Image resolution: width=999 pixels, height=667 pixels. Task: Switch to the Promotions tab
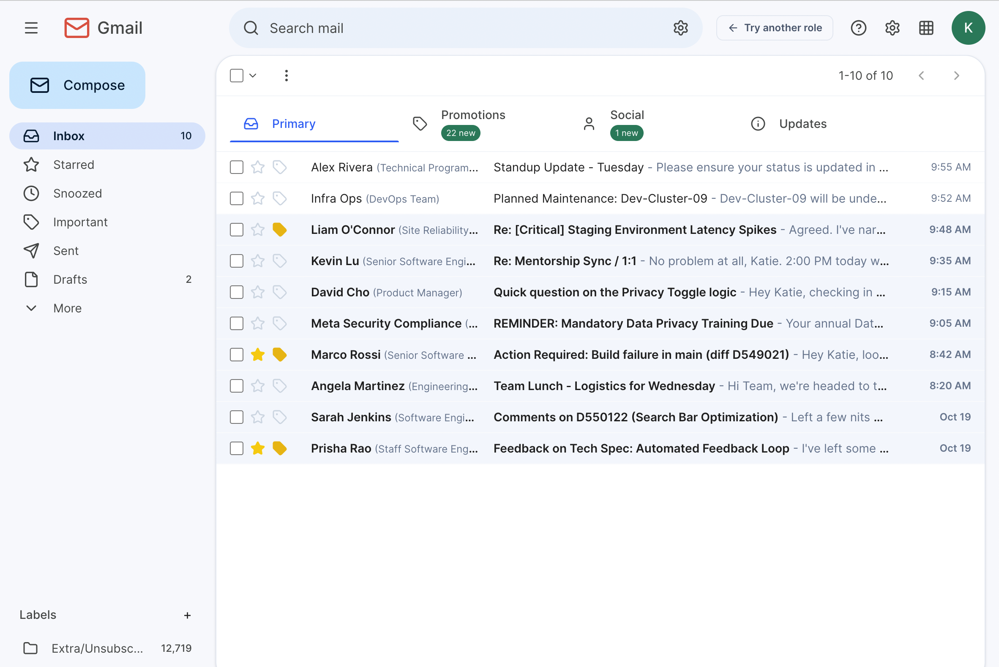(x=473, y=123)
